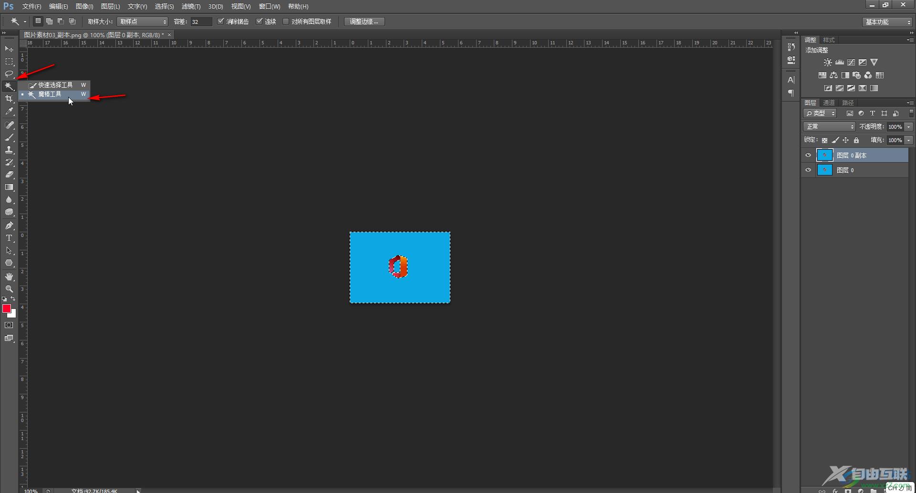Image resolution: width=916 pixels, height=493 pixels.
Task: Add a Levels adjustment
Action: tap(840, 62)
